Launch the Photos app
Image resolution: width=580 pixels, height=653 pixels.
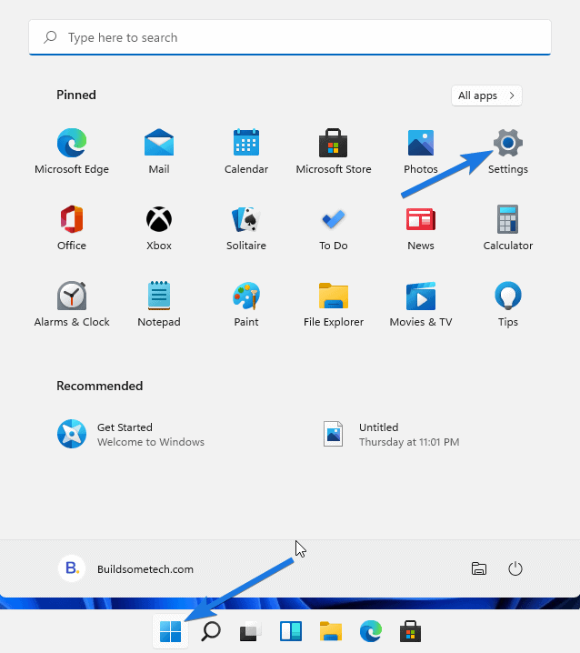(x=421, y=151)
